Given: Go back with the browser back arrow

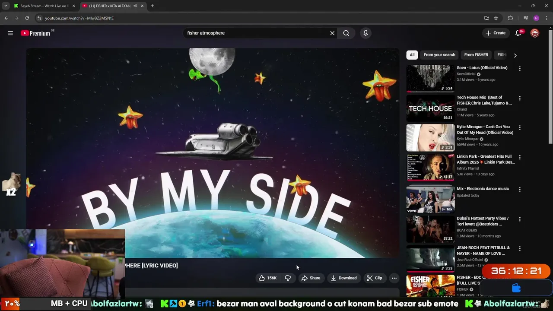Looking at the screenshot, I should point(6,18).
